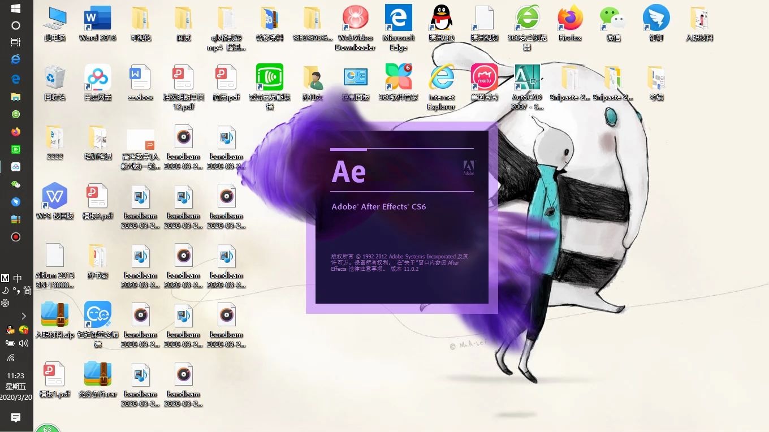This screenshot has width=769, height=432.
Task: Select the 入职材料.zip archive
Action: [x=55, y=321]
